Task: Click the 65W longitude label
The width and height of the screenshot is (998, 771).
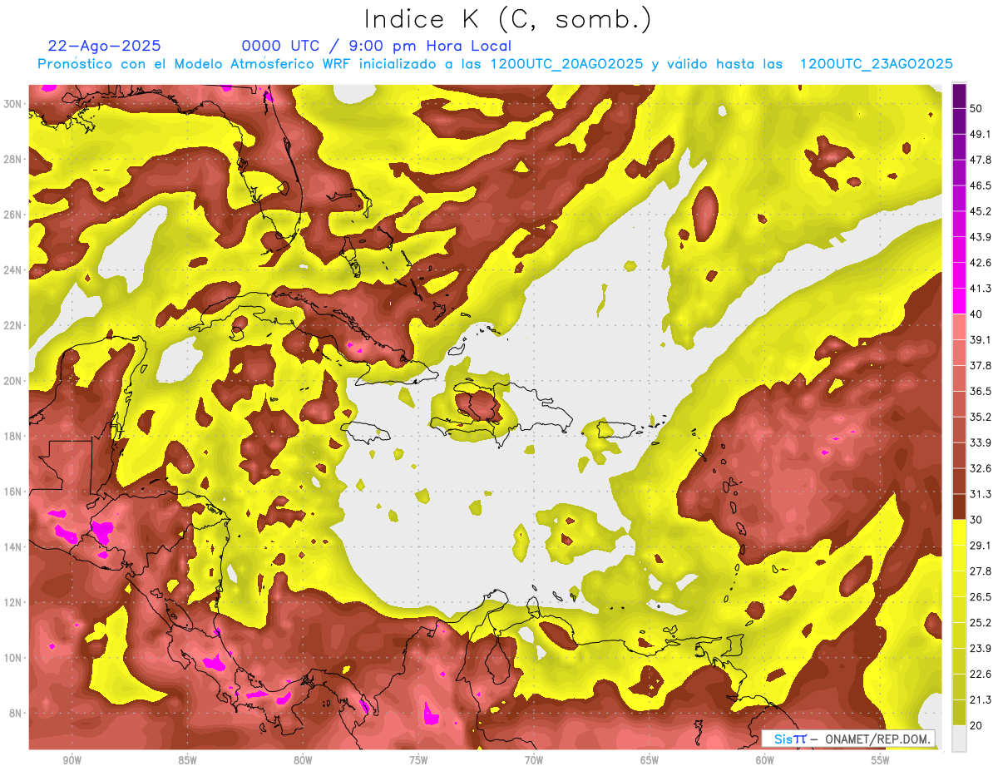Action: point(650,760)
